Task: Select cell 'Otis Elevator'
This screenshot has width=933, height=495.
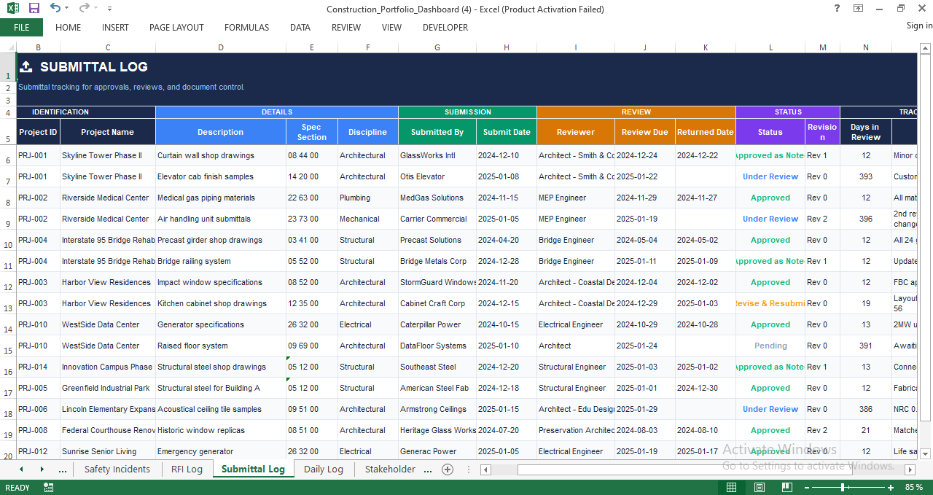Action: (437, 176)
